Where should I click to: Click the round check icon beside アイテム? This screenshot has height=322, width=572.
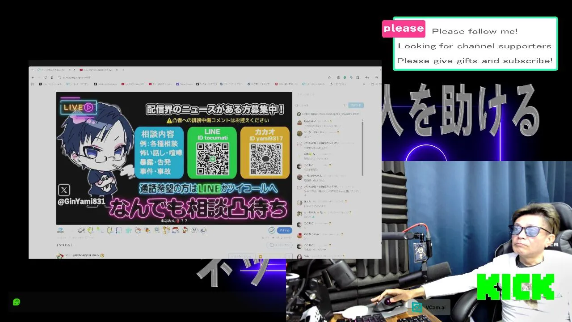coord(272,230)
